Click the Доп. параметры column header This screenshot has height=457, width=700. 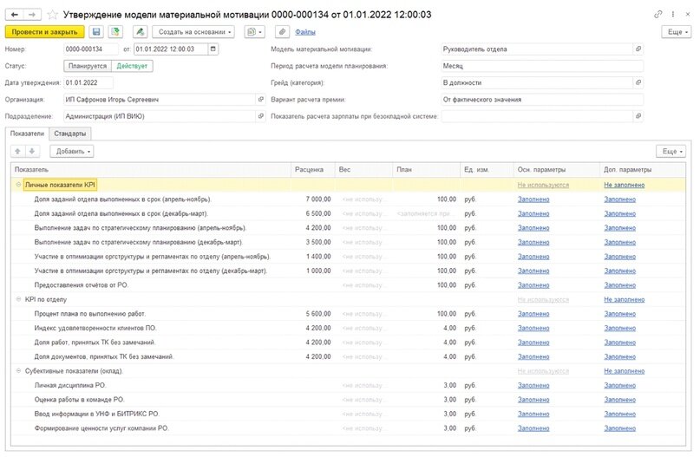[643, 170]
